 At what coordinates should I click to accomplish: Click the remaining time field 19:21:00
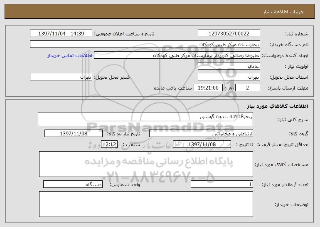click(208, 88)
